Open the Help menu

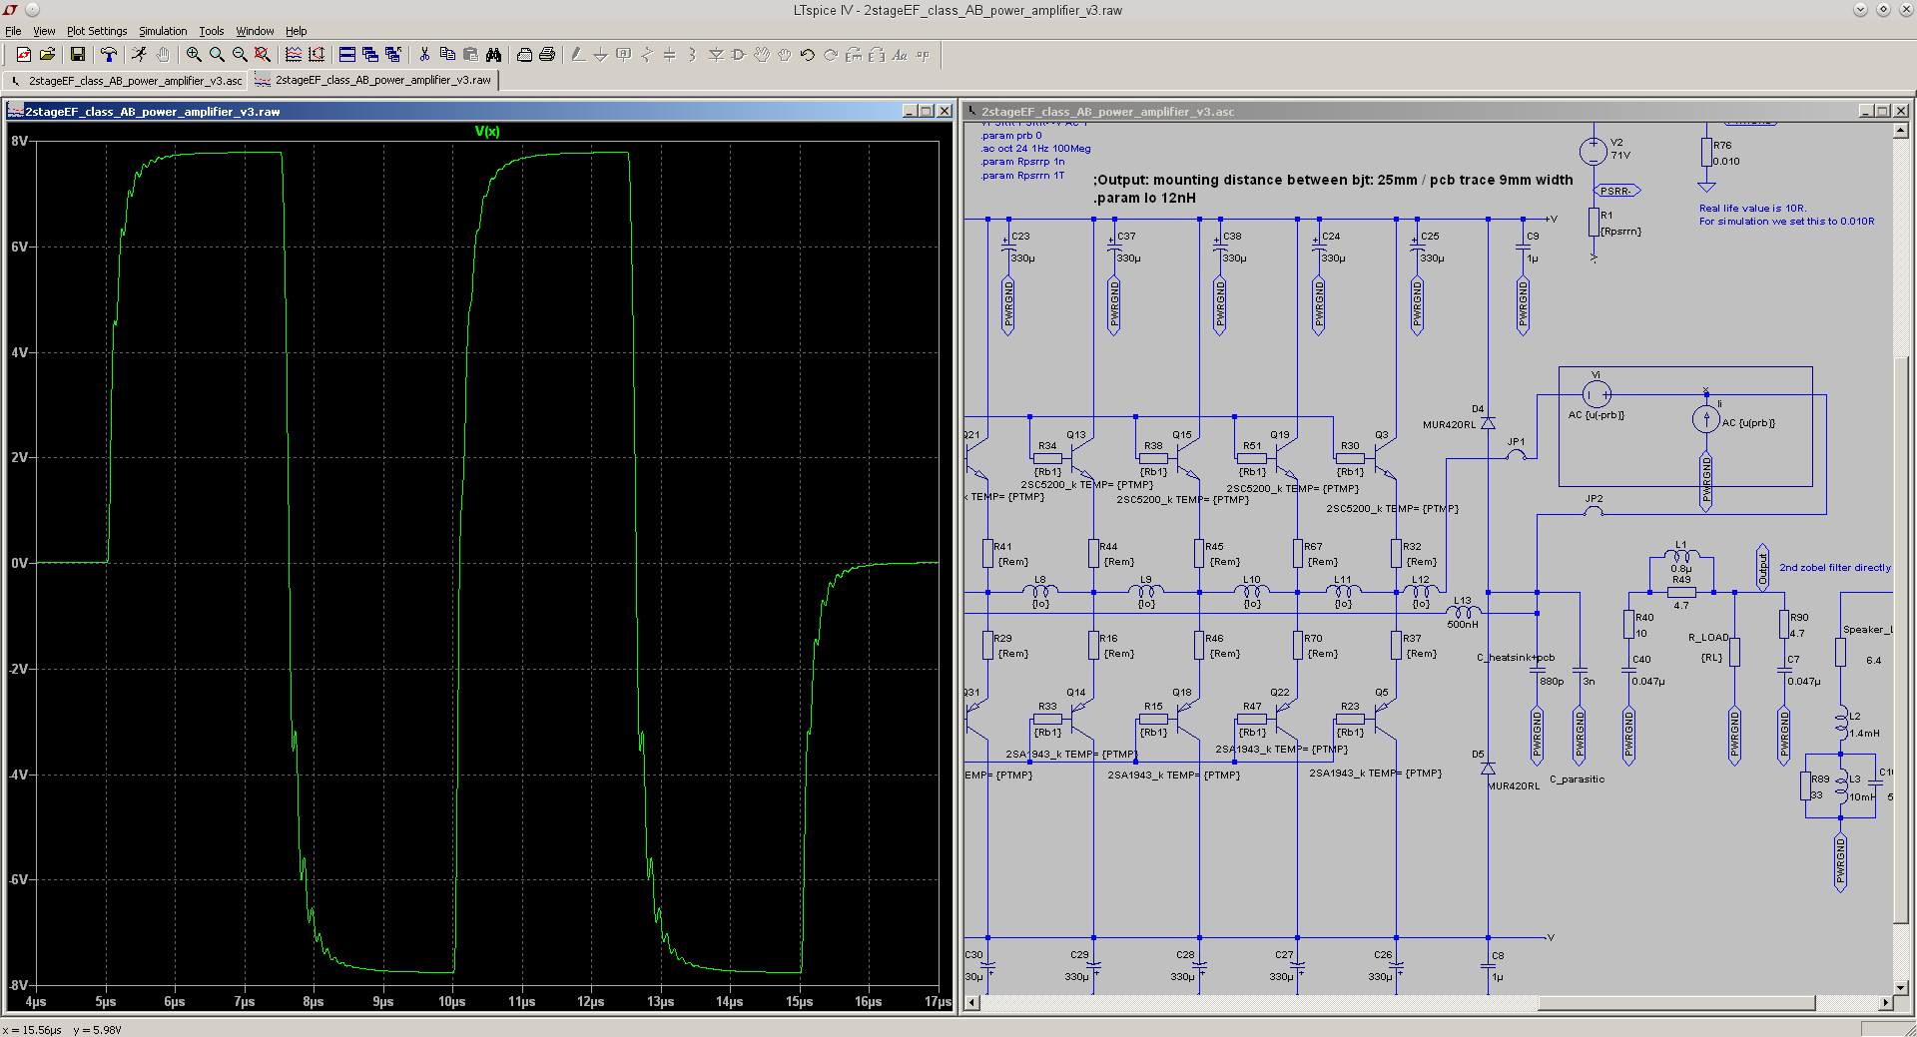(x=297, y=31)
